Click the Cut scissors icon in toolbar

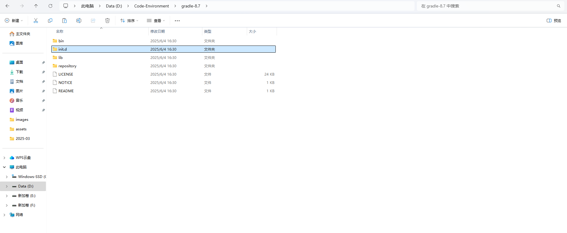tap(36, 21)
